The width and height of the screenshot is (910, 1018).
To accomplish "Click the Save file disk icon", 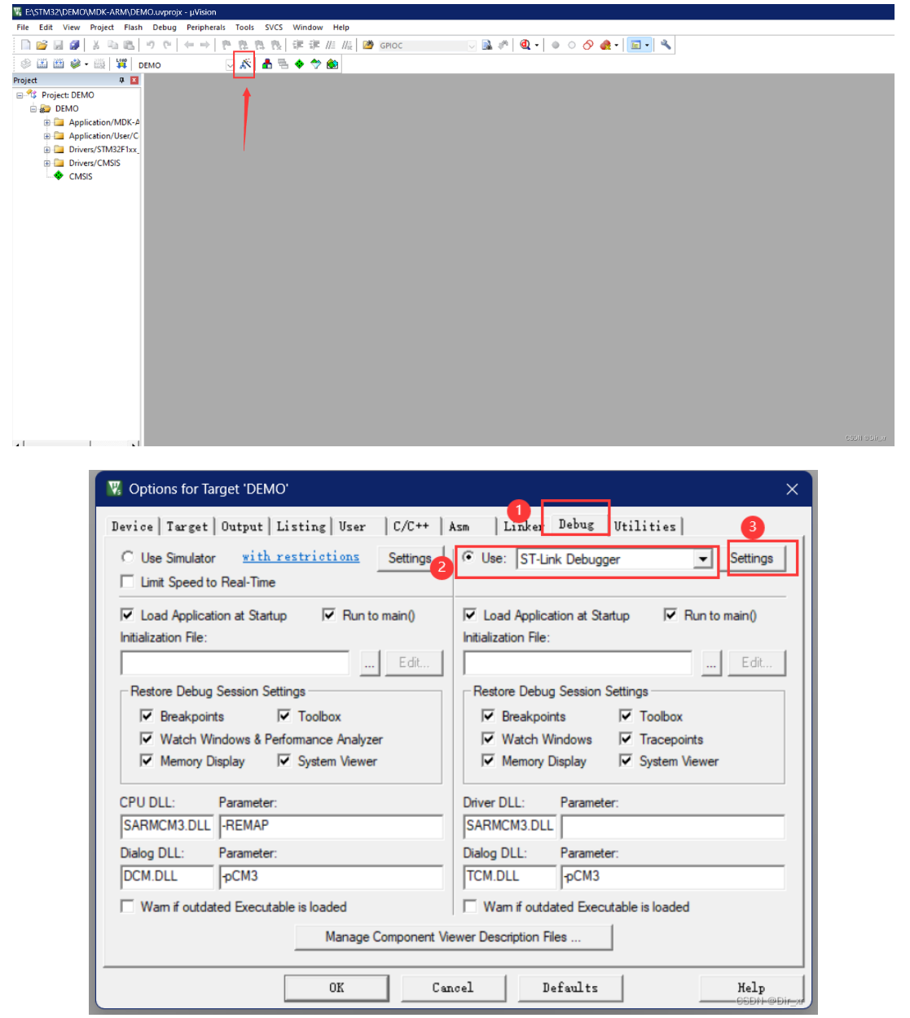I will [x=58, y=45].
